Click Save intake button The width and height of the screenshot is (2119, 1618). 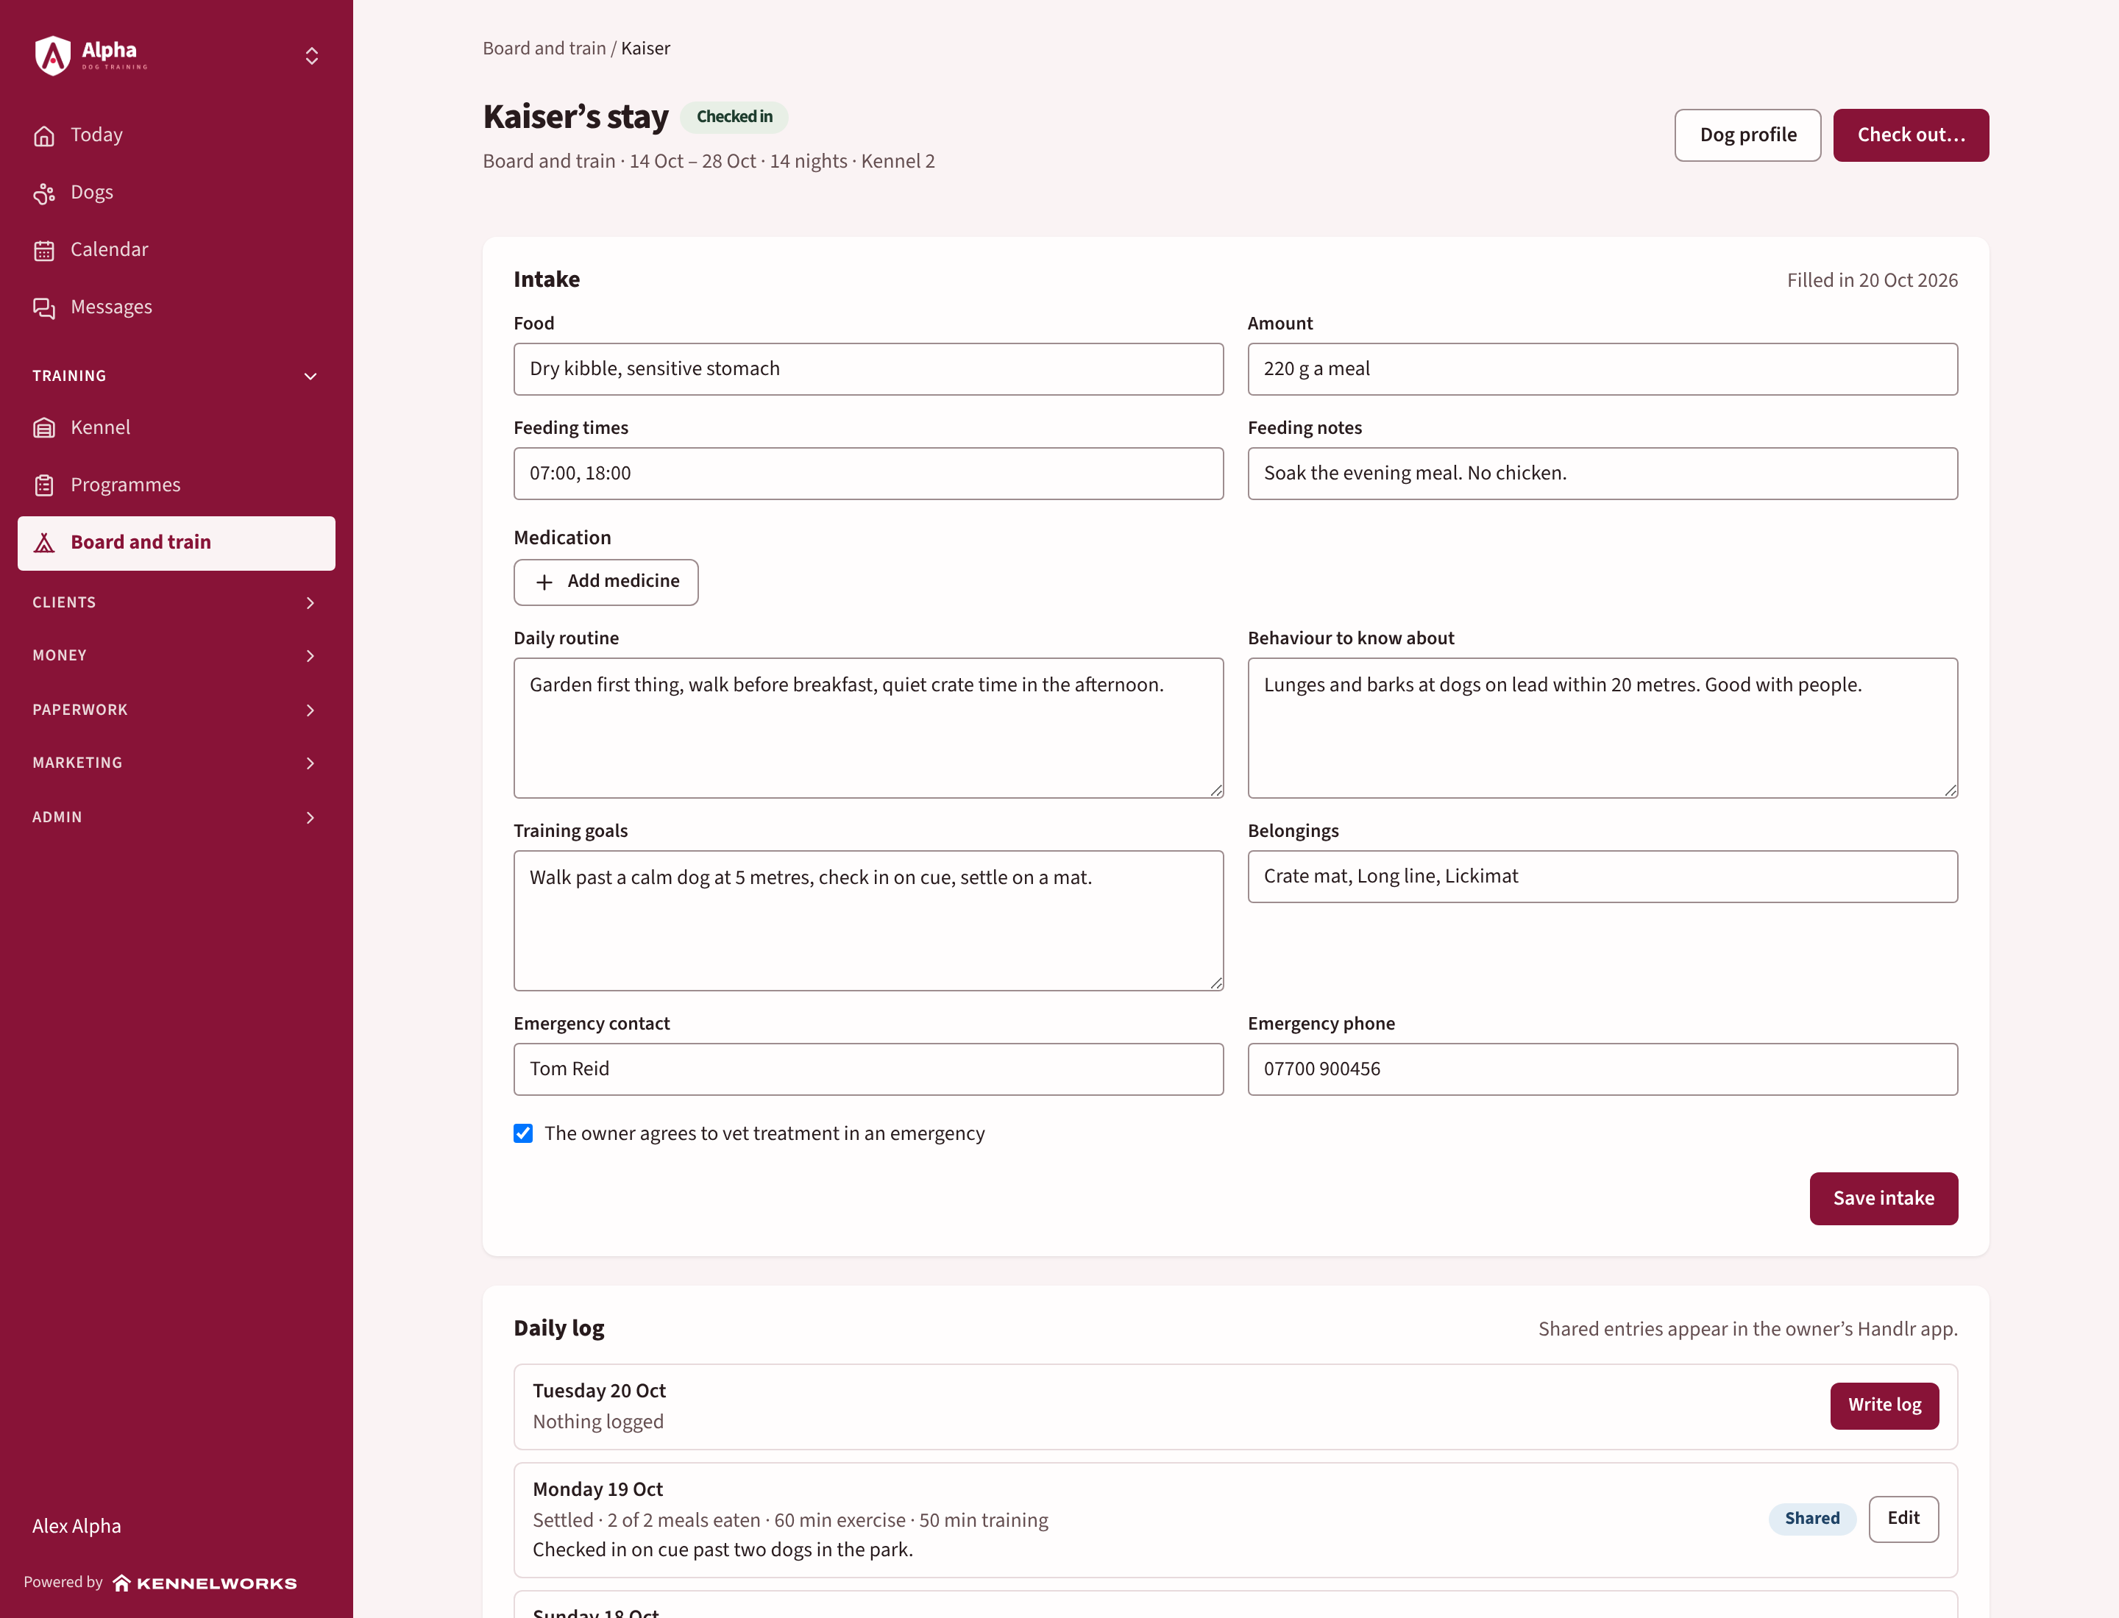pyautogui.click(x=1883, y=1198)
